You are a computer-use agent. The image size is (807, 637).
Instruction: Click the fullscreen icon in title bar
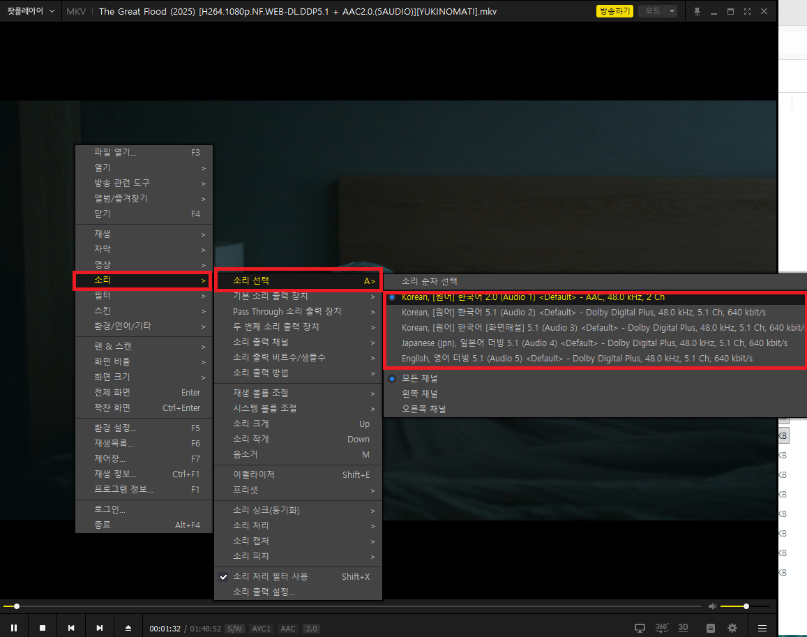[x=747, y=11]
